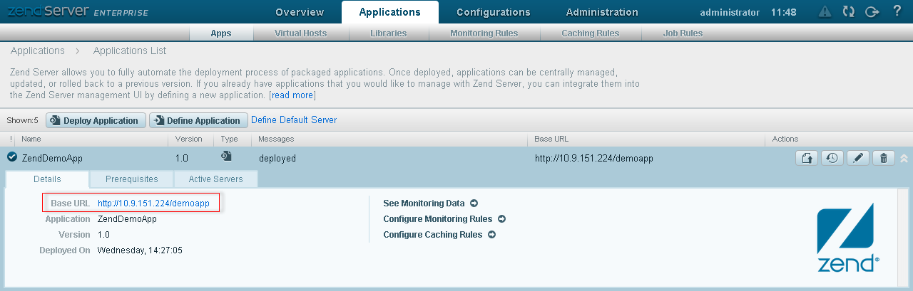The height and width of the screenshot is (291, 913).
Task: Click update application icon for ZendDemoApp
Action: coord(807,159)
